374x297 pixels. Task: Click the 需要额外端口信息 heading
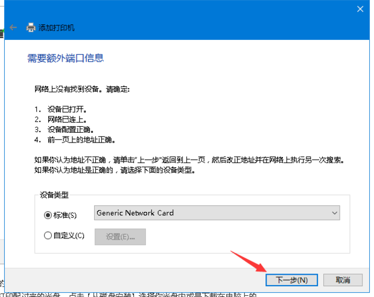65,58
